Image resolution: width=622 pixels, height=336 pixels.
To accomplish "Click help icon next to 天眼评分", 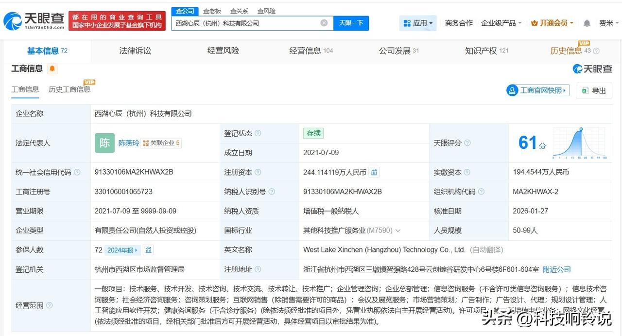I will click(x=467, y=143).
